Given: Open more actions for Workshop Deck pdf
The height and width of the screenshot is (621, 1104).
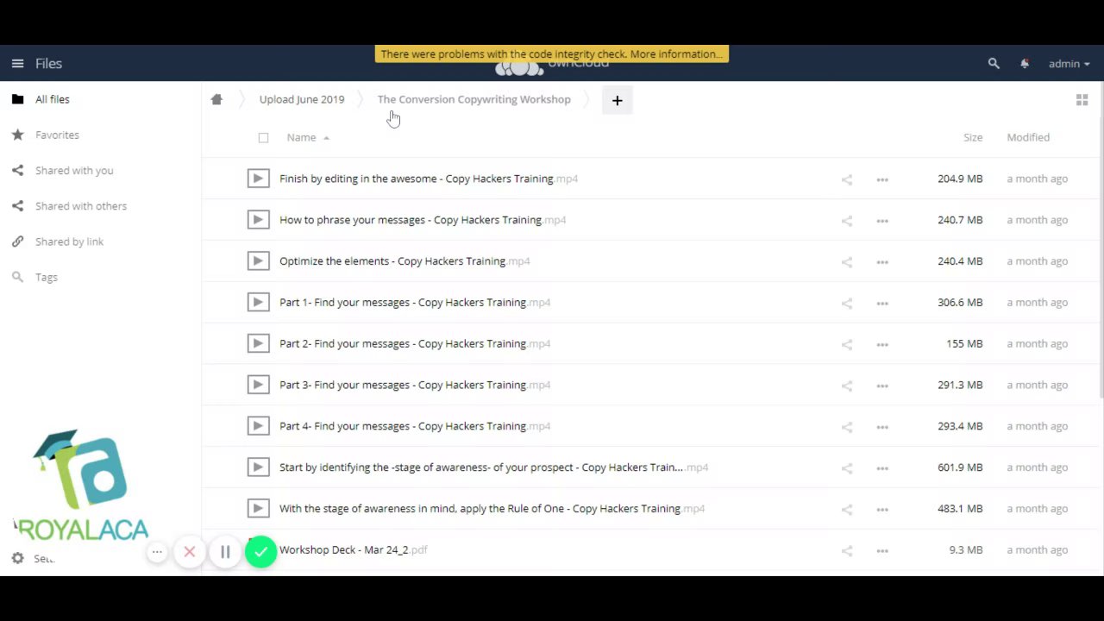Looking at the screenshot, I should pos(882,550).
